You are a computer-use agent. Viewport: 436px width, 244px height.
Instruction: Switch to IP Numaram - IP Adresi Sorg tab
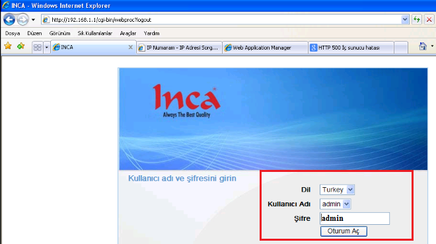[179, 48]
